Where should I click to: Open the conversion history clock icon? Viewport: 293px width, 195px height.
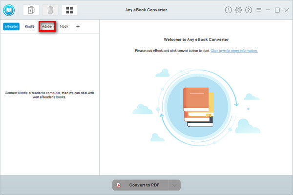click(229, 10)
